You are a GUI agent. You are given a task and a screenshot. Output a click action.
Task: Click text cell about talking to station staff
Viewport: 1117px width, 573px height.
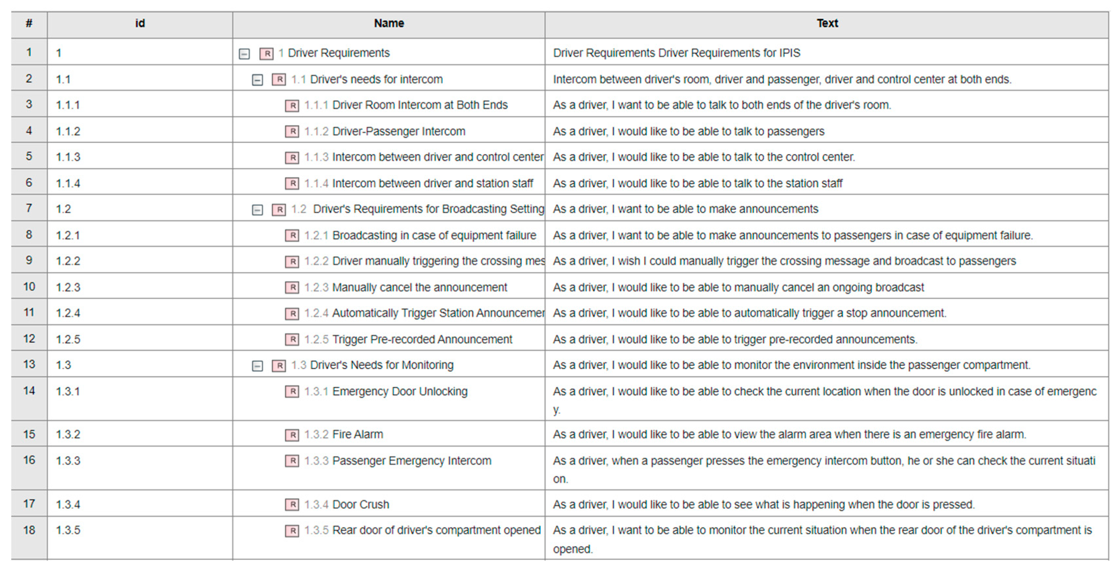(x=697, y=184)
